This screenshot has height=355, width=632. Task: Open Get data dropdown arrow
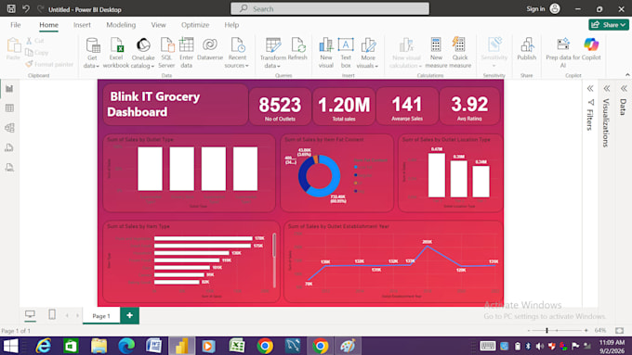tap(98, 66)
